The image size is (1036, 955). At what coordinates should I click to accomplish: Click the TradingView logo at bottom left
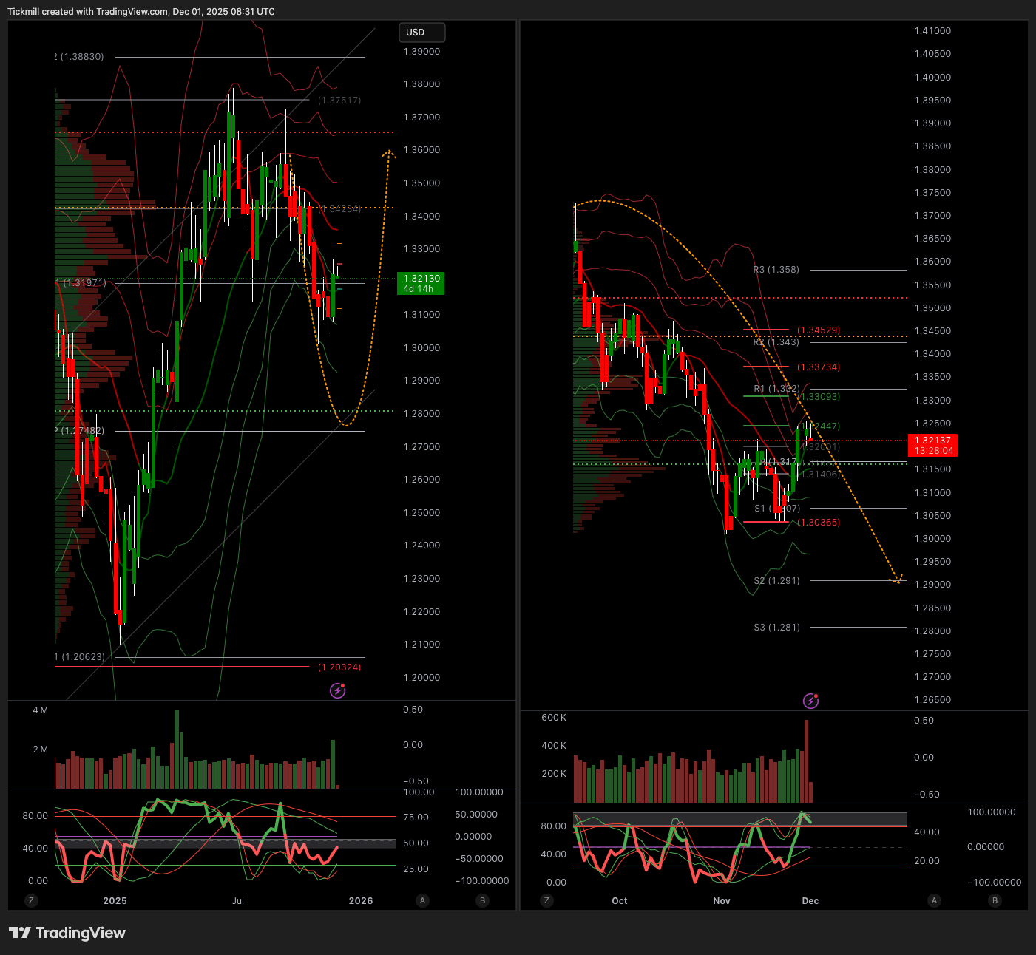(x=67, y=933)
